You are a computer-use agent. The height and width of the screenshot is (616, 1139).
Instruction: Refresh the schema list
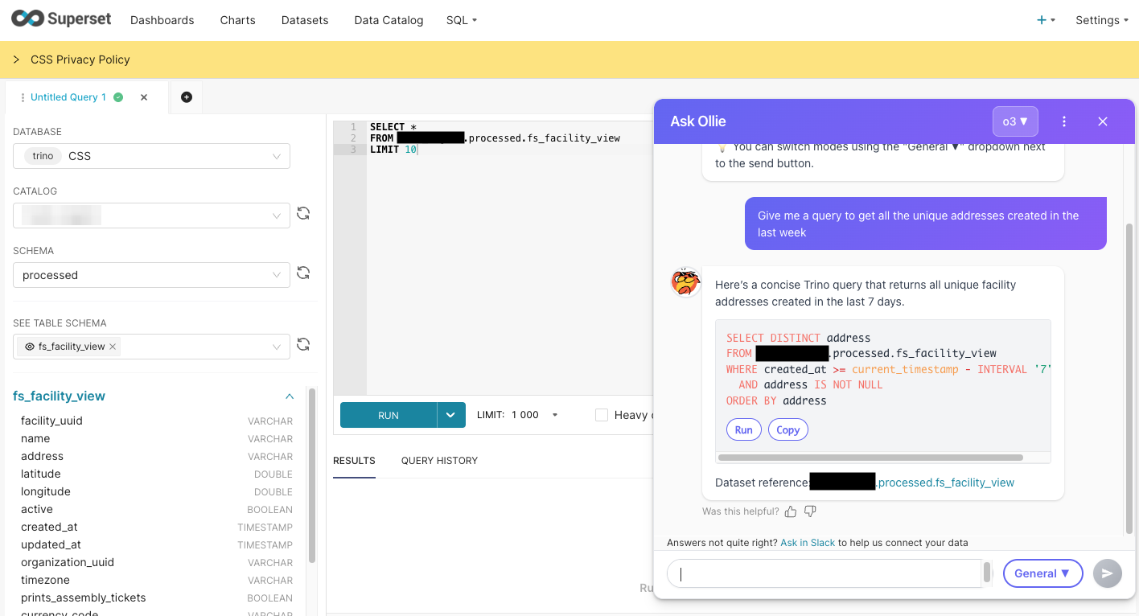[303, 273]
